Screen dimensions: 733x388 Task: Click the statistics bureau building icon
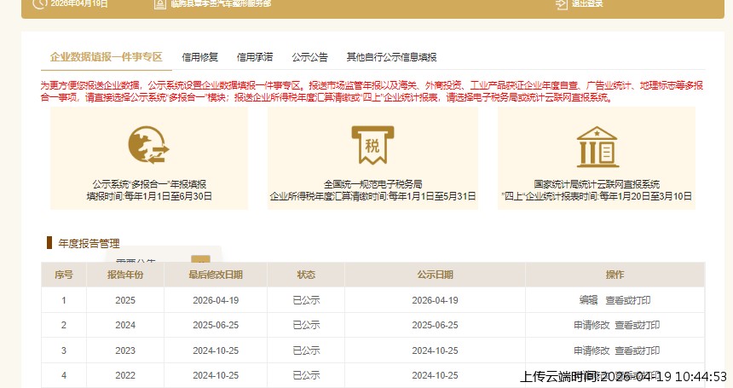[x=597, y=147]
